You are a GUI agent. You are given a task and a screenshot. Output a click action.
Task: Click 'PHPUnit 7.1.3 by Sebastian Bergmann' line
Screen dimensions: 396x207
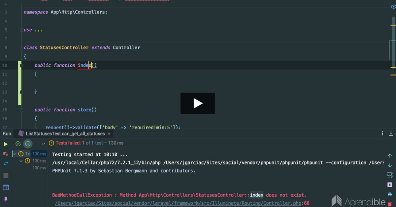(124, 171)
